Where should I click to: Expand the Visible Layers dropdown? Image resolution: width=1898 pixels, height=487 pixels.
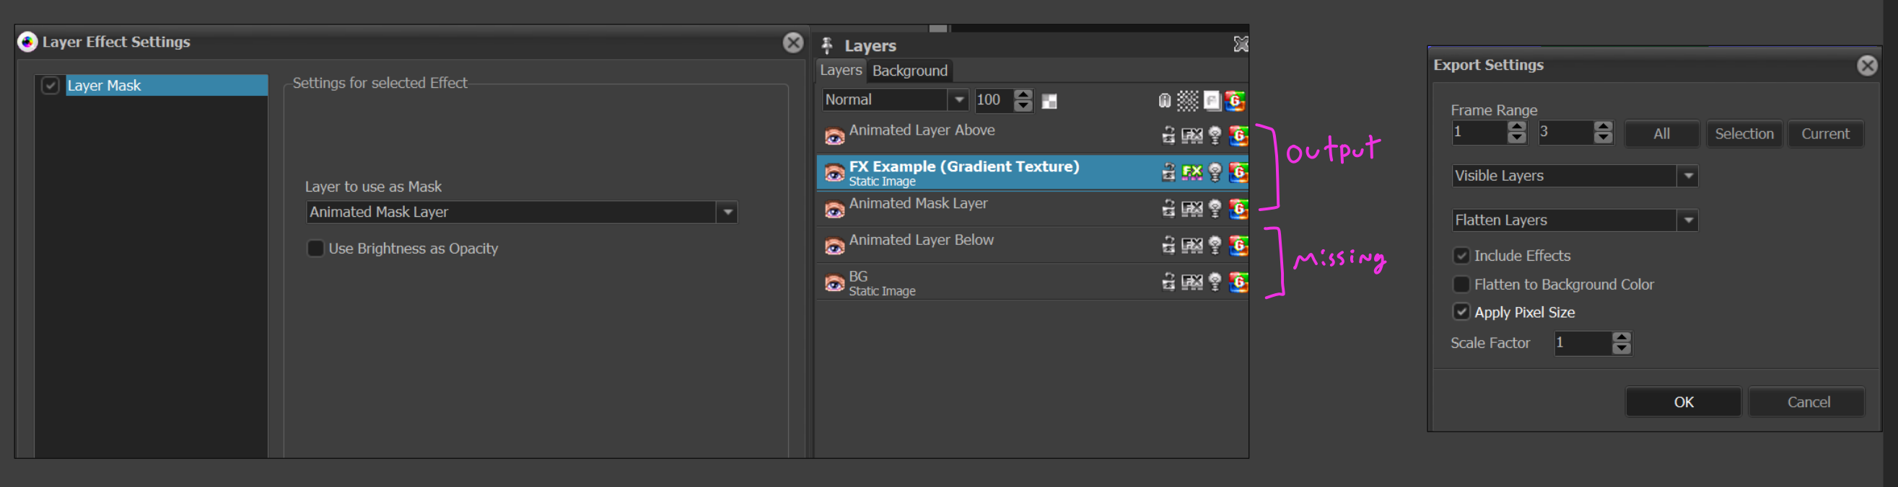click(1687, 177)
